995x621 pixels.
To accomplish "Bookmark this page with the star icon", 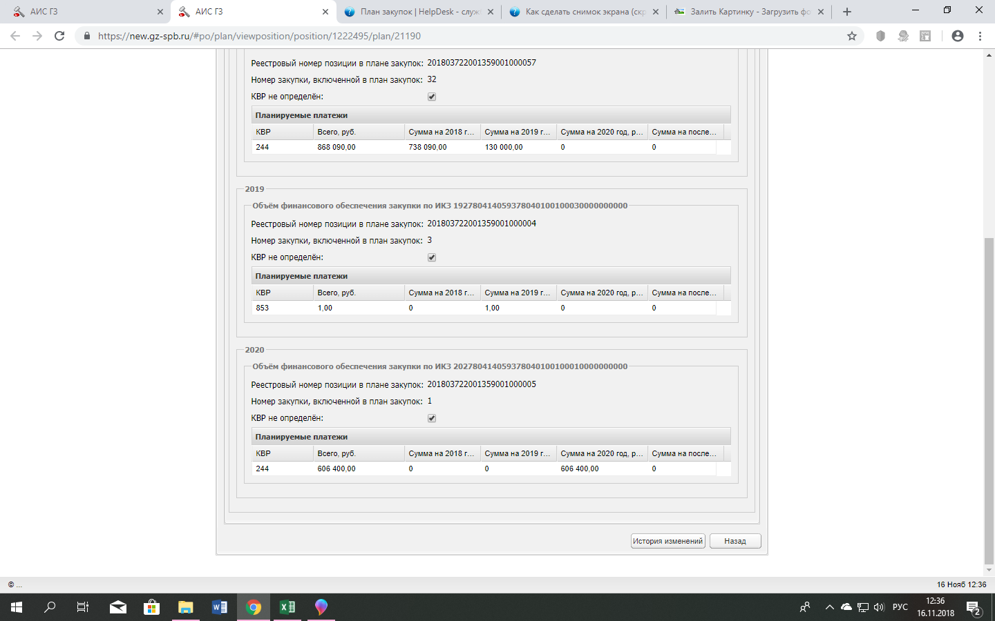I will pyautogui.click(x=852, y=36).
